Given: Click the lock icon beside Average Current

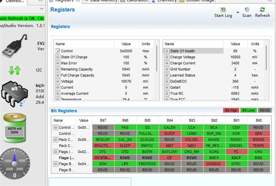Looking at the screenshot, I should click(x=57, y=93).
